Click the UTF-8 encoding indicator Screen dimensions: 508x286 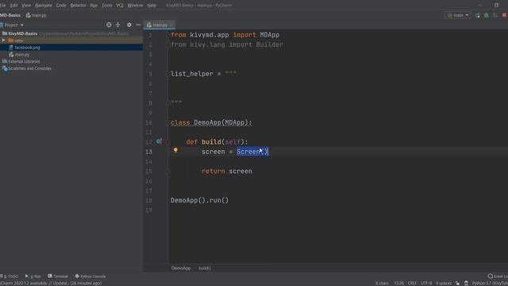[x=426, y=283]
